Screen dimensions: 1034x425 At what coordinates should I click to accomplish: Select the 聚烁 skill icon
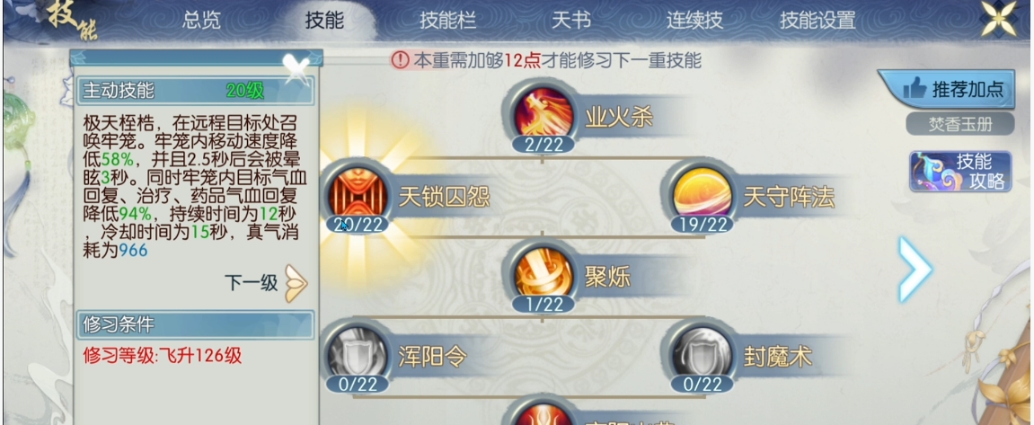pyautogui.click(x=542, y=273)
